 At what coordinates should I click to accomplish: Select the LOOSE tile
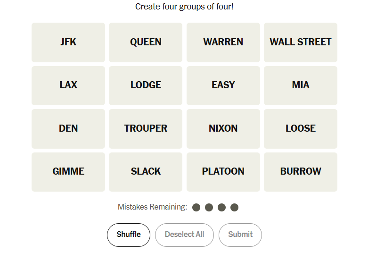(x=301, y=128)
